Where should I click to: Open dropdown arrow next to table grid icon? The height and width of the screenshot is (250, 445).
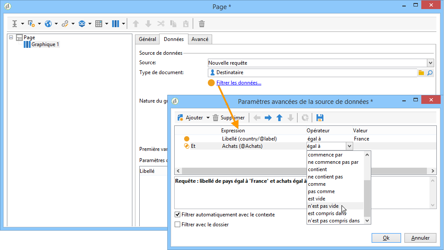coord(107,24)
